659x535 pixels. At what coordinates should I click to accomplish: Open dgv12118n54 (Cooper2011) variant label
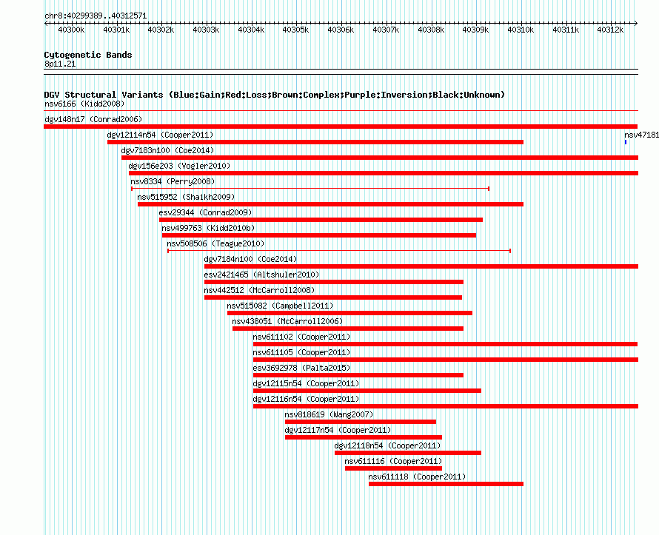(387, 445)
